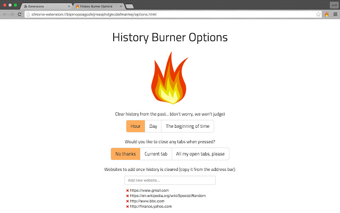Click the user profile button in title bar
This screenshot has width=340, height=213.
click(x=334, y=5)
